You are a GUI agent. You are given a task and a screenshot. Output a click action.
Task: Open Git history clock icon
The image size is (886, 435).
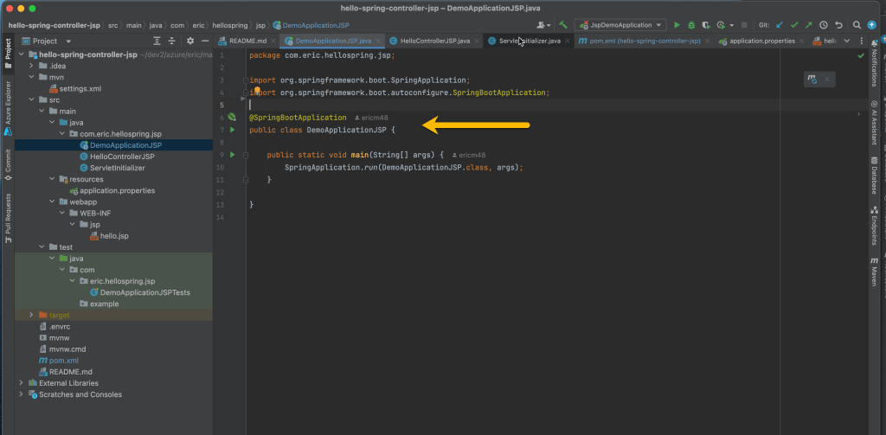pos(823,25)
